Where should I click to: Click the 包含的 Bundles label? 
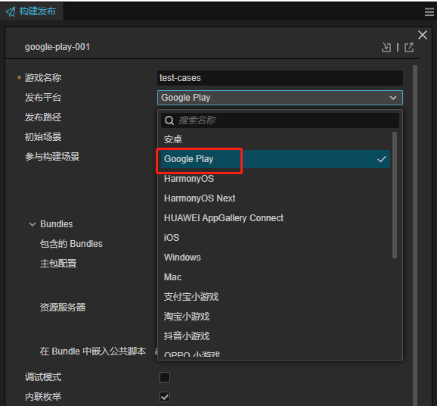tap(71, 244)
